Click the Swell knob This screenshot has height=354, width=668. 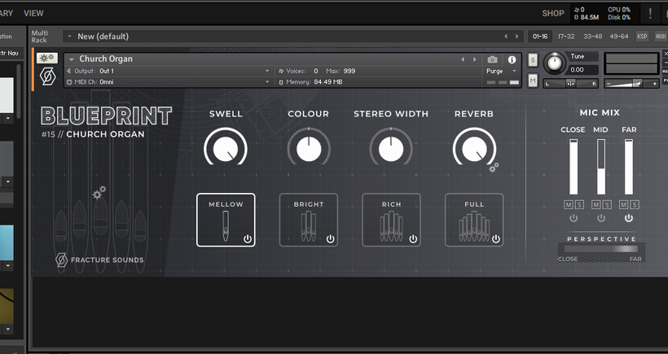226,148
